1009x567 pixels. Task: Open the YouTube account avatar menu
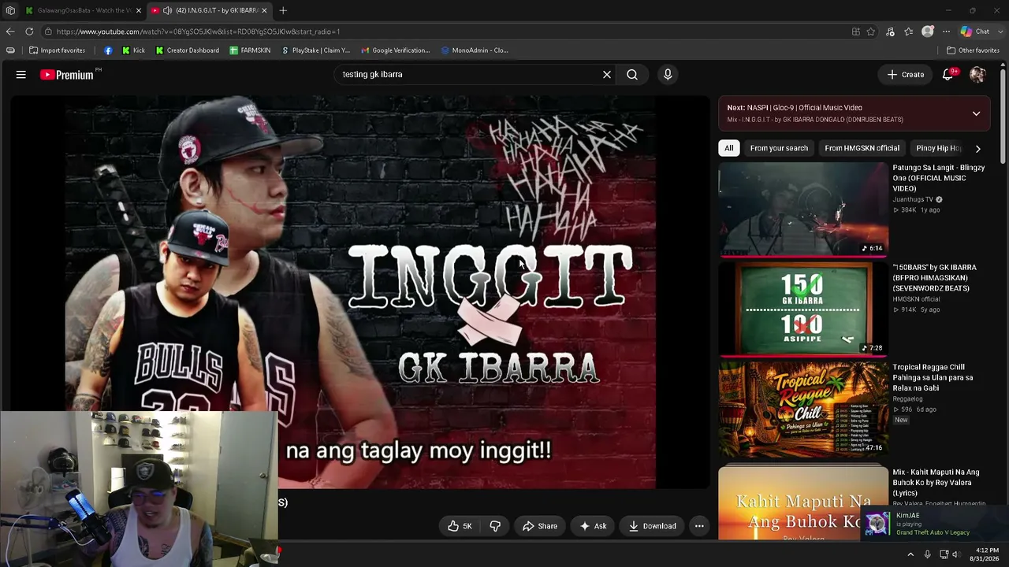[977, 75]
